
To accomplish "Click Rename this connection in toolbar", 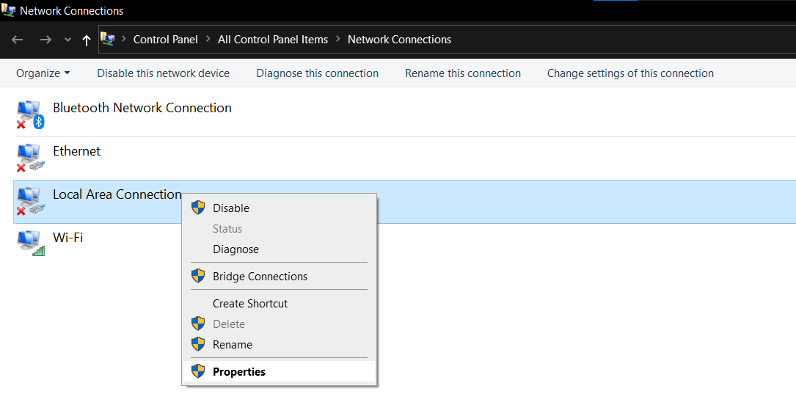I will [463, 73].
